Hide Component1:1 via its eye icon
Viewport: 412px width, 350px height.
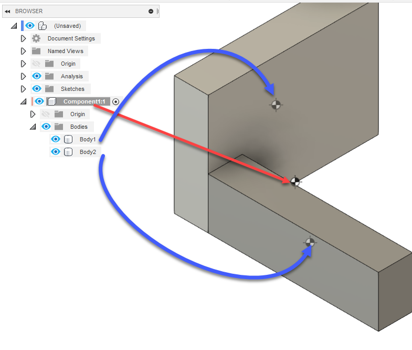click(39, 101)
